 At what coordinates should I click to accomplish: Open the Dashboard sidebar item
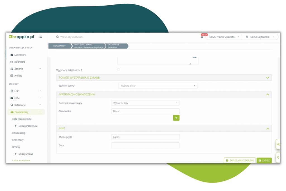(x=20, y=55)
